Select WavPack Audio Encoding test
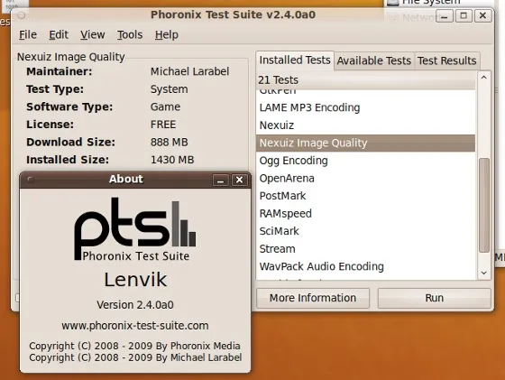The image size is (505, 380). coord(365,266)
